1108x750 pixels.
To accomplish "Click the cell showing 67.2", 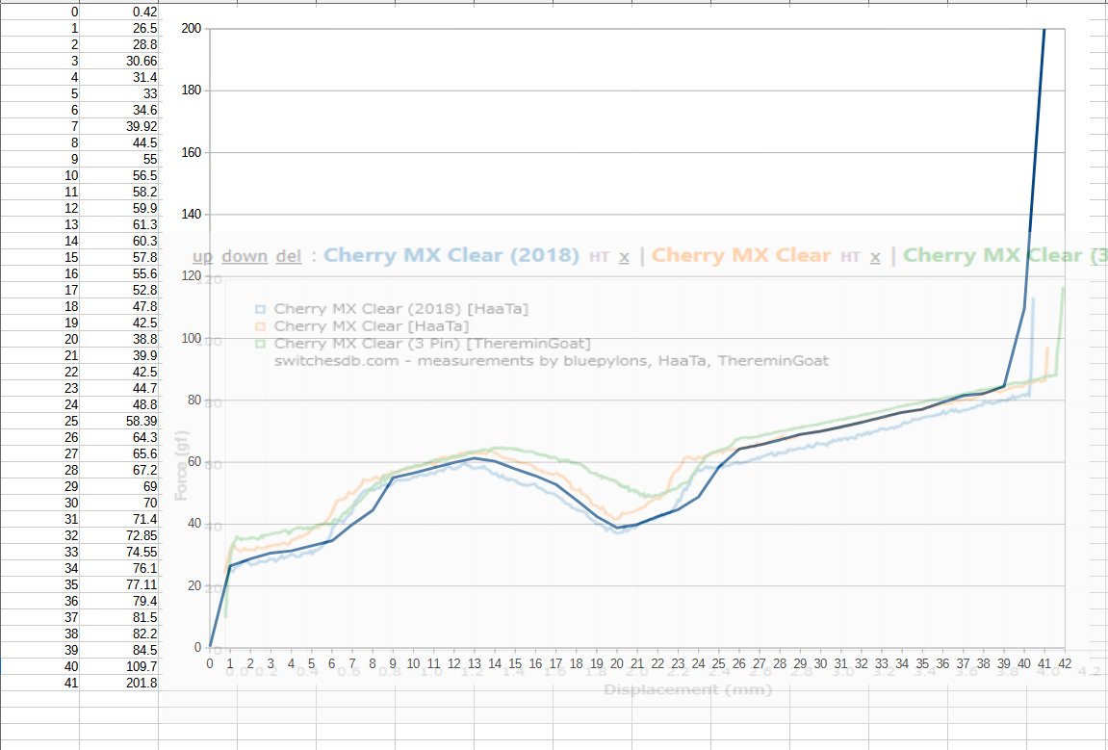I will [119, 470].
